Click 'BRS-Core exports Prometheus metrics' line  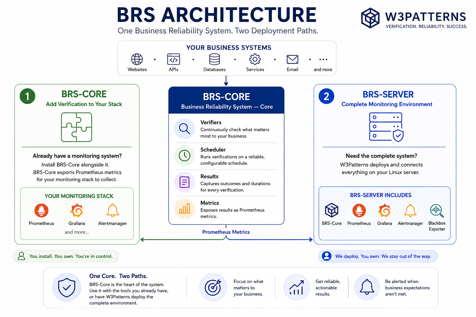77,172
